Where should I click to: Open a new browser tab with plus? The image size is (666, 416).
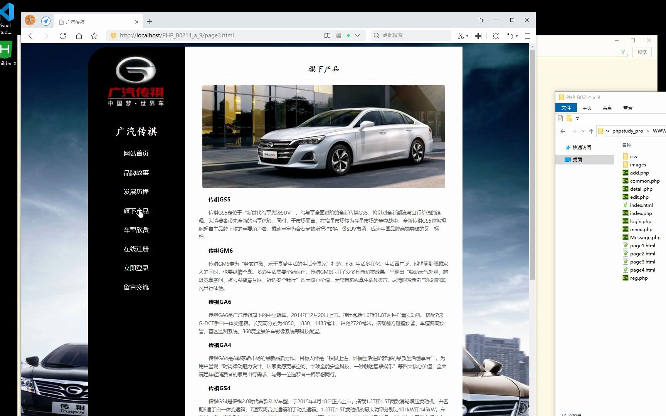click(x=150, y=22)
